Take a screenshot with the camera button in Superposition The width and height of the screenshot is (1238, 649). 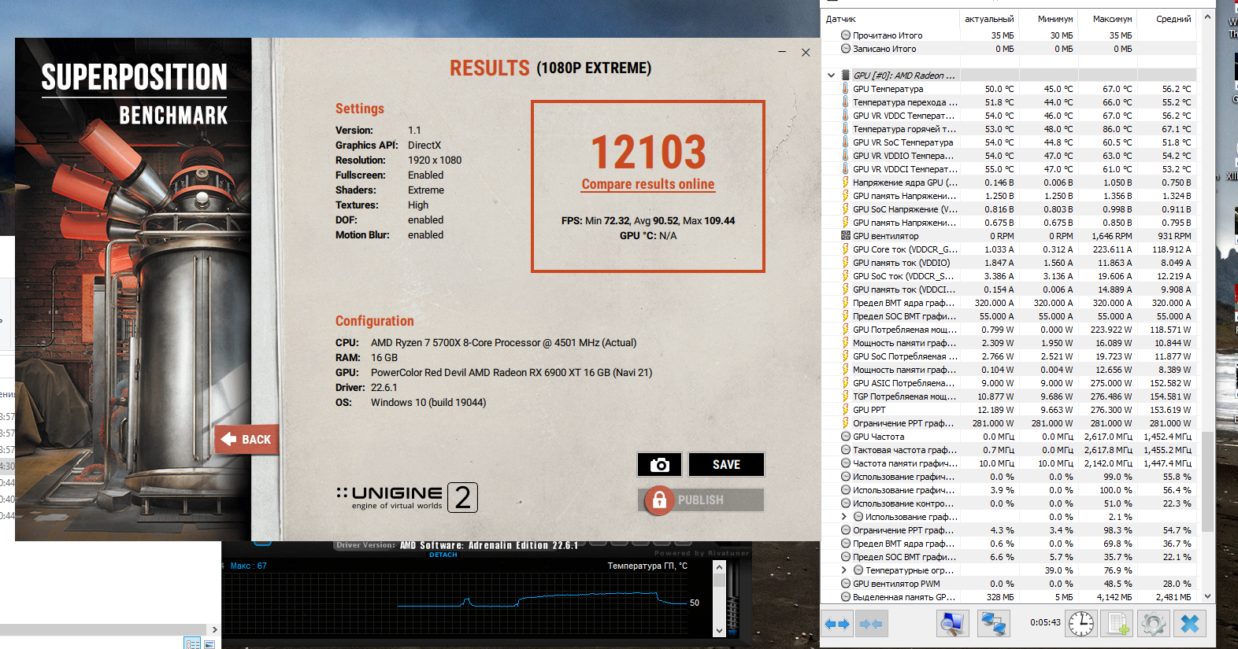point(659,465)
